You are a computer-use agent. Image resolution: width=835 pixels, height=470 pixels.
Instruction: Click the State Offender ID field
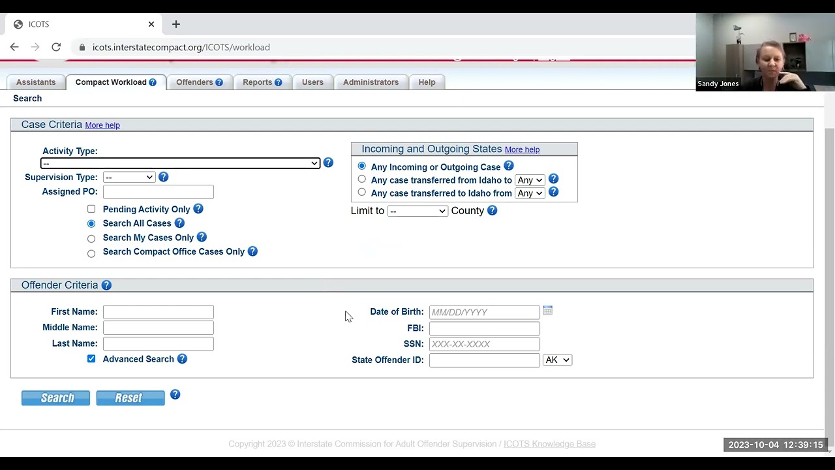485,360
